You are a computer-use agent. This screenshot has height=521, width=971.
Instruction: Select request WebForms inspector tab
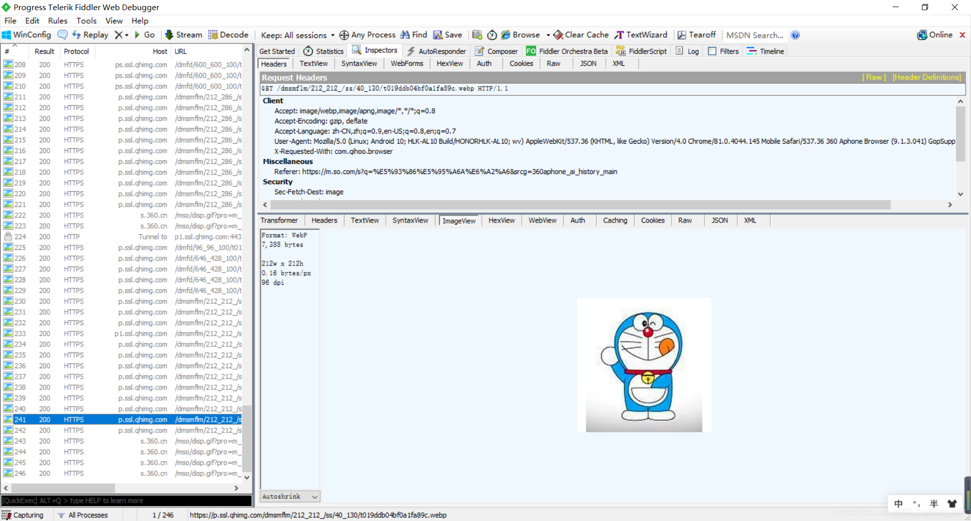[407, 64]
